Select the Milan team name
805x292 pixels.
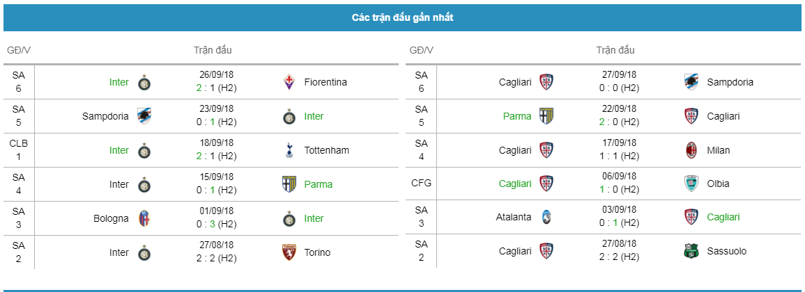coord(719,150)
